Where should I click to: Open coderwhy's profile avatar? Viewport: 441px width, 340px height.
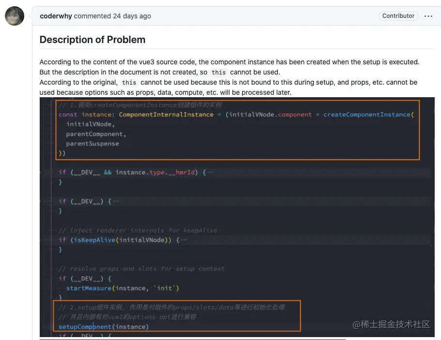point(15,16)
